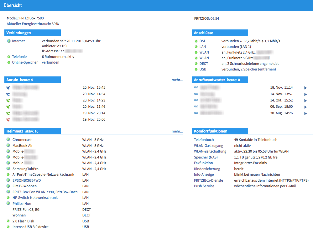Open the WLAN-Zeitschaltung link
The image size is (313, 234).
coord(210,151)
